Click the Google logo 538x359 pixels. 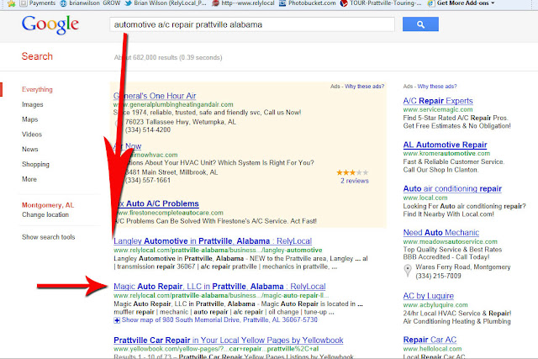(x=50, y=24)
